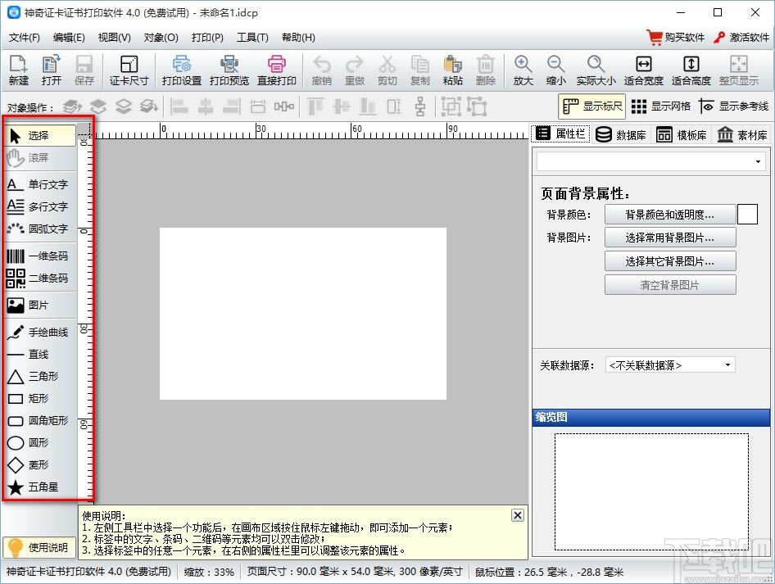This screenshot has height=584, width=775.
Task: Toggle 显示网格 grid display
Action: click(661, 106)
